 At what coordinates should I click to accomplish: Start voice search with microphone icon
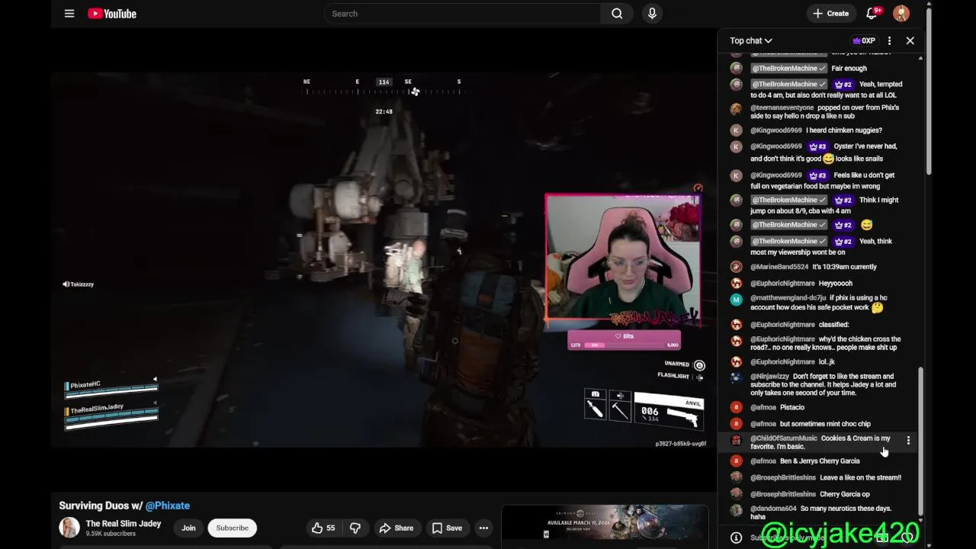652,13
